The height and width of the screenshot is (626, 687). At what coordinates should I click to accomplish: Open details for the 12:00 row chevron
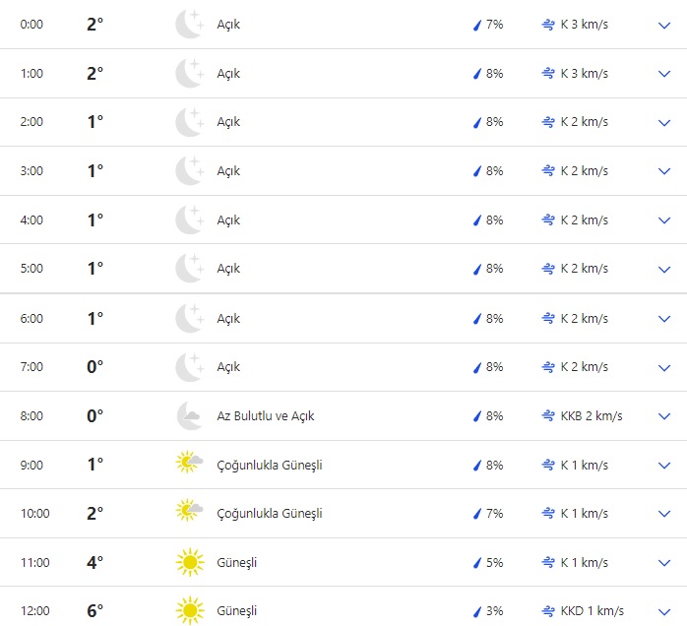click(x=663, y=611)
